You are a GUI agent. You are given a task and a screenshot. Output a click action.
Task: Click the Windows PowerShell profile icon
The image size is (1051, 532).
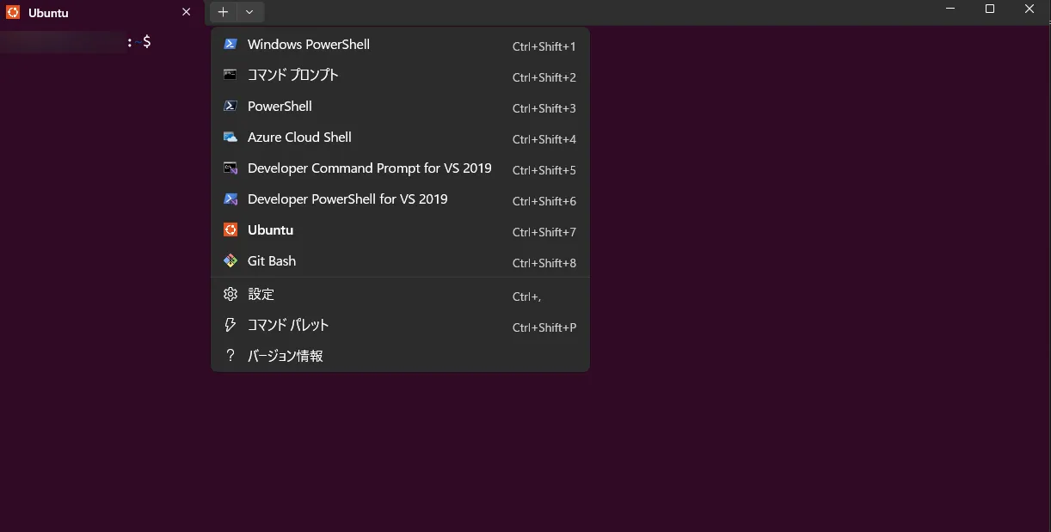tap(230, 45)
